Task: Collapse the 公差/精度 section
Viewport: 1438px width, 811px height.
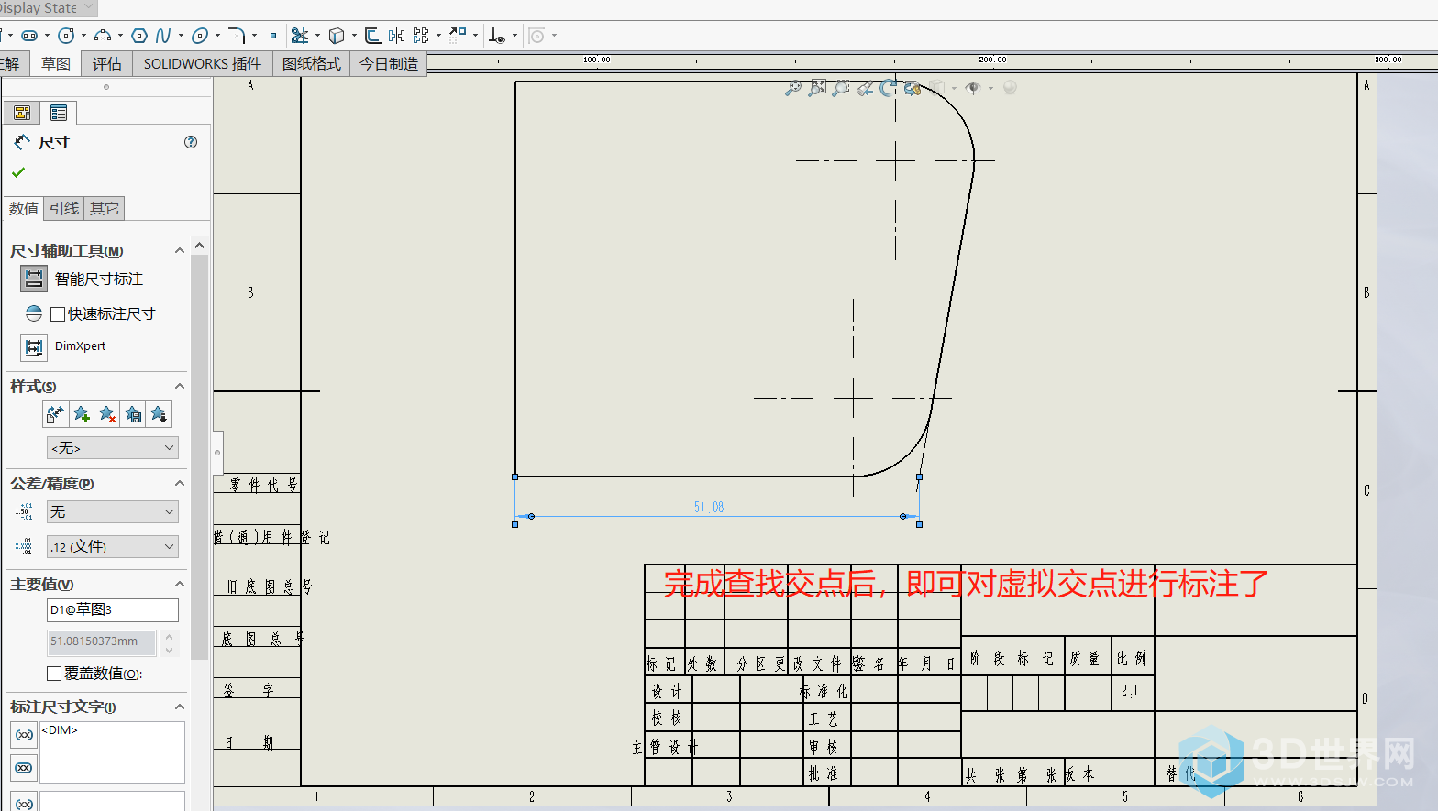Action: click(x=180, y=483)
